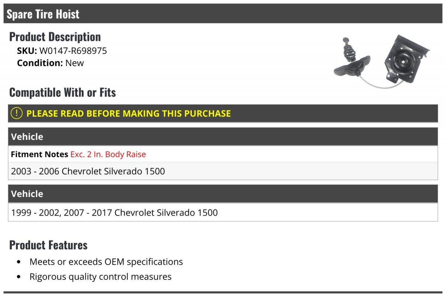Image resolution: width=446 pixels, height=297 pixels.
Task: Select the Spare Tire Hoist title bar
Action: coord(223,14)
